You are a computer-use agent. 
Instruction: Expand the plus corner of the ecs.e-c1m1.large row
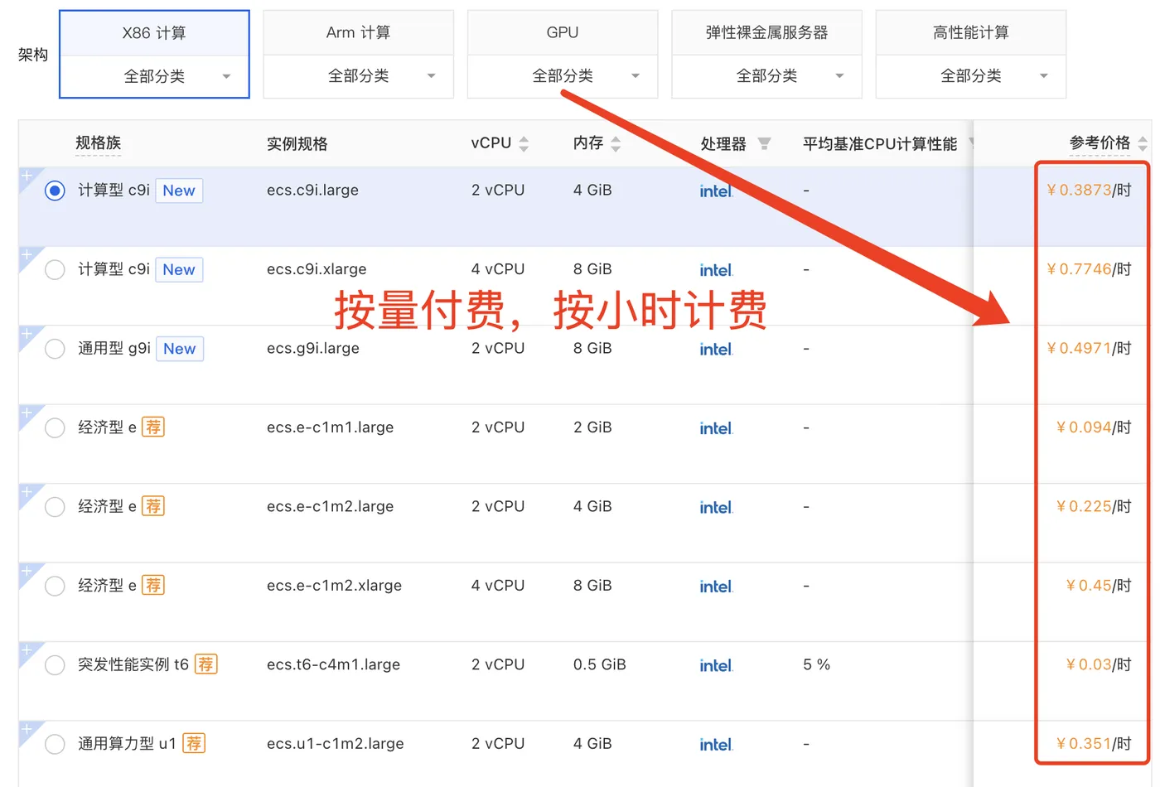coord(27,413)
